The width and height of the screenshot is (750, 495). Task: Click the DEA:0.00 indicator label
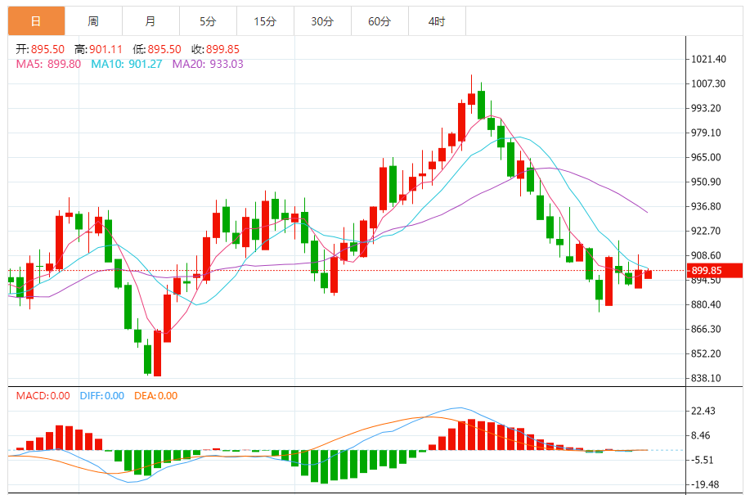155,396
